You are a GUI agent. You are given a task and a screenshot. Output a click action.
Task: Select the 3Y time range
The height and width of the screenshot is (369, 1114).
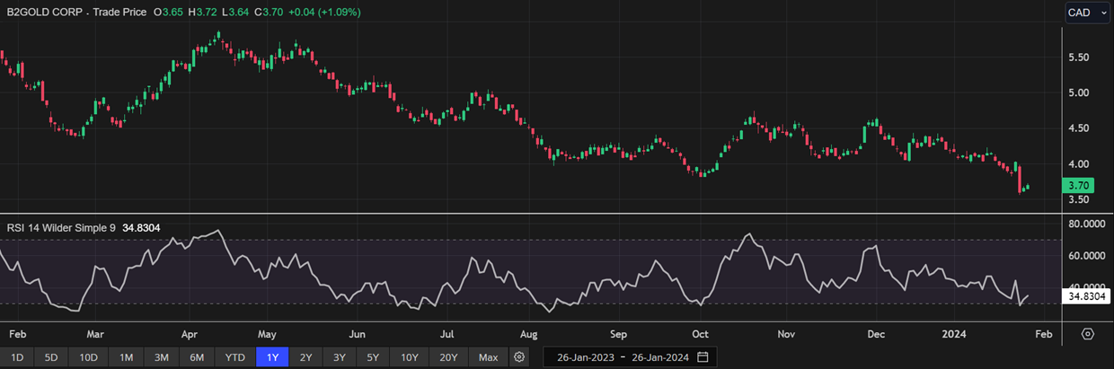coord(340,357)
